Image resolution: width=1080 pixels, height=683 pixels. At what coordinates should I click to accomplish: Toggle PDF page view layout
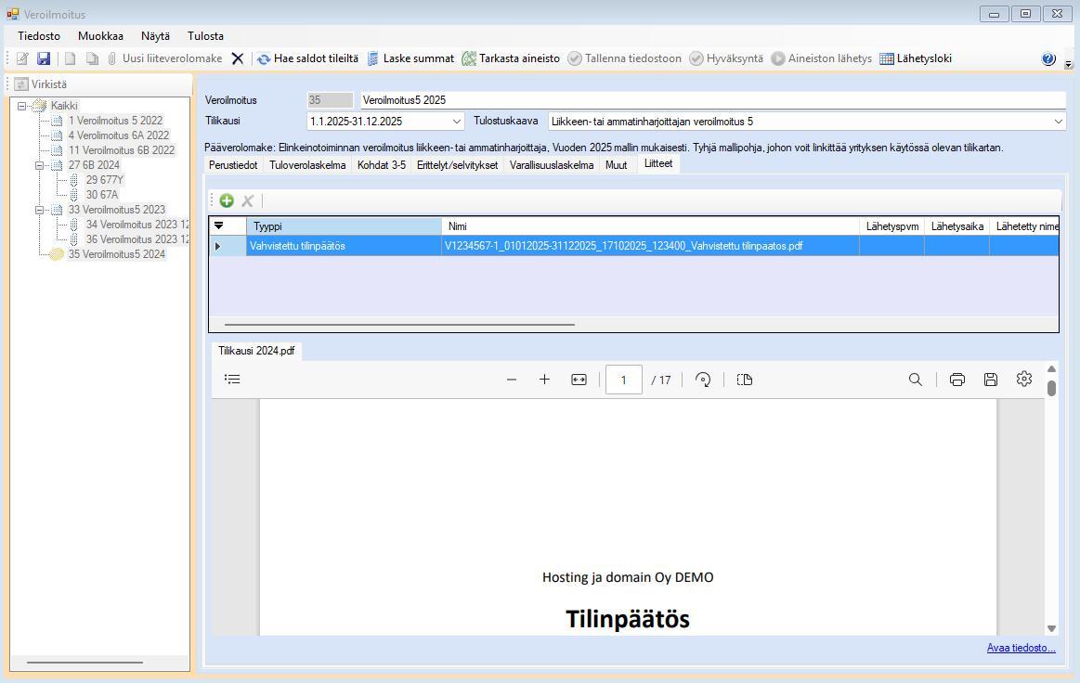(744, 380)
